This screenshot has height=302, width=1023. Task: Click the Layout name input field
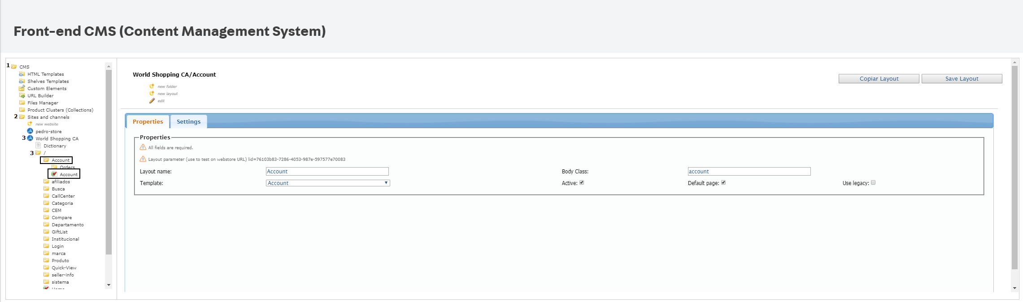coord(327,171)
